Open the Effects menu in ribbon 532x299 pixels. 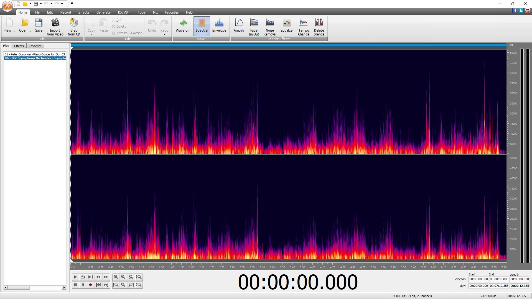(x=83, y=12)
